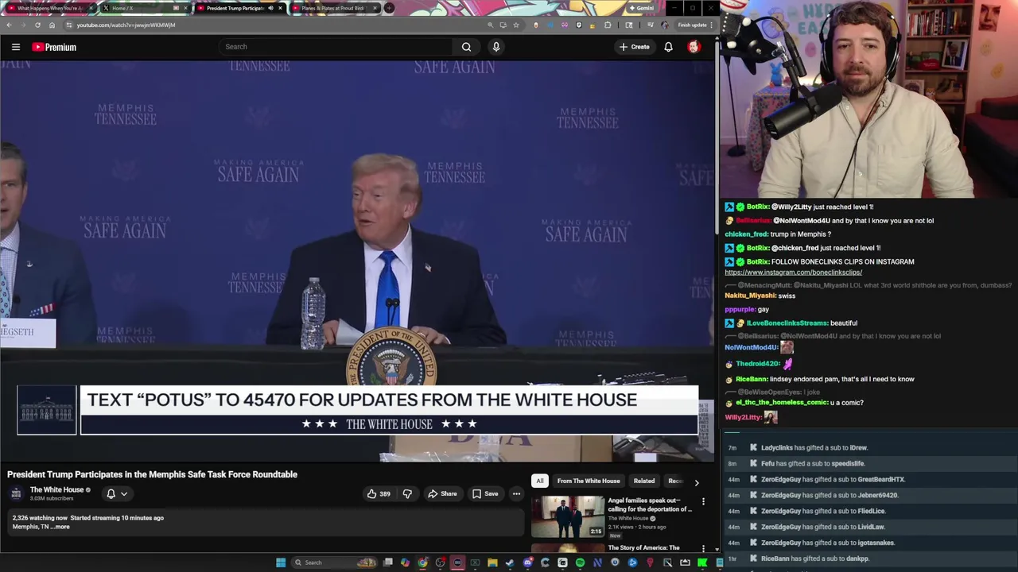Viewport: 1018px width, 572px height.
Task: Share the video
Action: (x=442, y=493)
